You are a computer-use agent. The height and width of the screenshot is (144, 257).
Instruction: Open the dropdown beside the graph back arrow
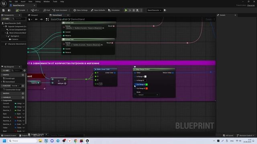tap(30, 20)
